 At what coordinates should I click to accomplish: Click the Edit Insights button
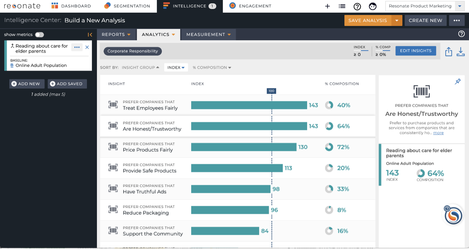point(416,51)
